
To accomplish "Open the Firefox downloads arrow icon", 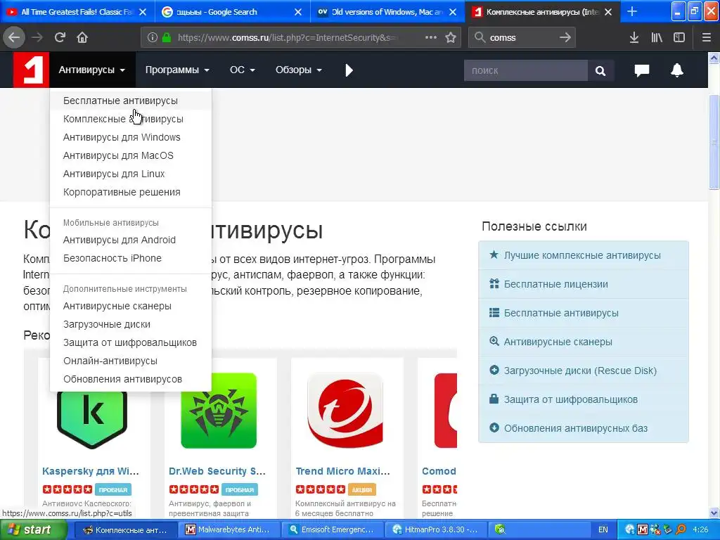I will [x=634, y=37].
